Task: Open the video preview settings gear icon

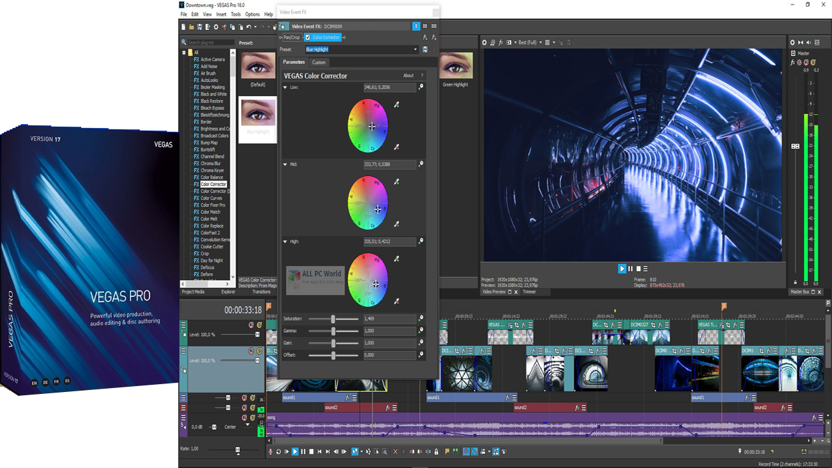Action: click(x=484, y=42)
